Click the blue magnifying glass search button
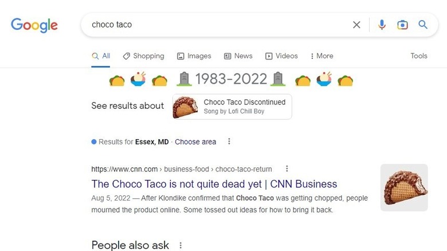The image size is (447, 251). 423,25
